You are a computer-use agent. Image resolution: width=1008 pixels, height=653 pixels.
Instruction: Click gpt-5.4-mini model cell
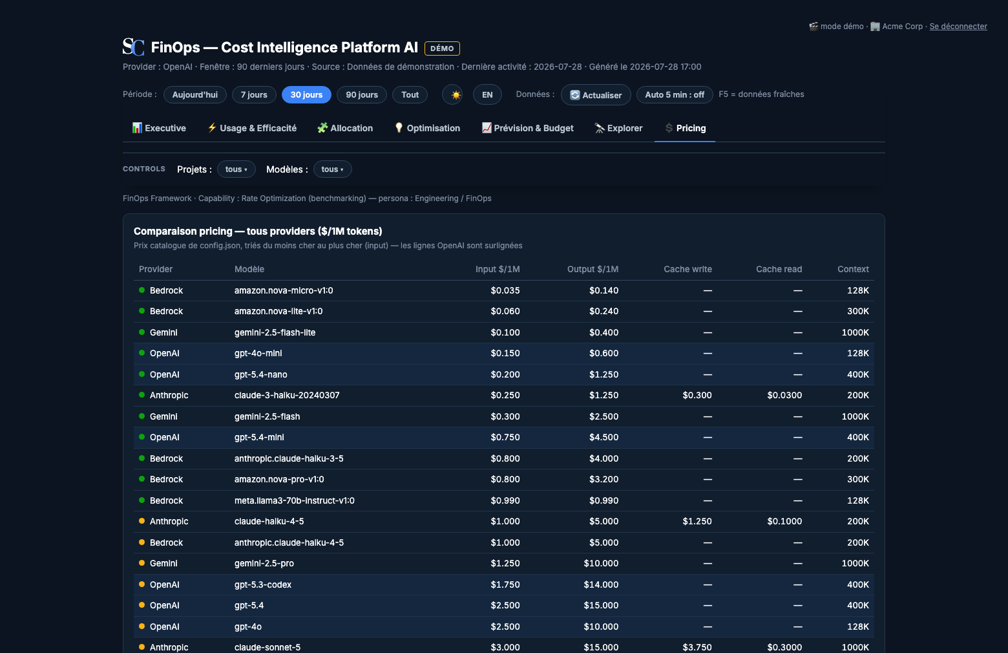click(x=259, y=437)
